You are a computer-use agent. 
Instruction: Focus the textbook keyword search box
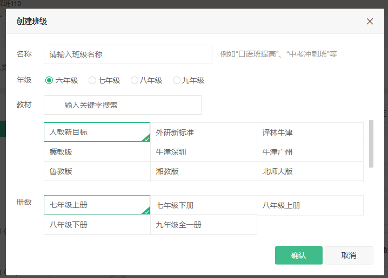(x=123, y=105)
